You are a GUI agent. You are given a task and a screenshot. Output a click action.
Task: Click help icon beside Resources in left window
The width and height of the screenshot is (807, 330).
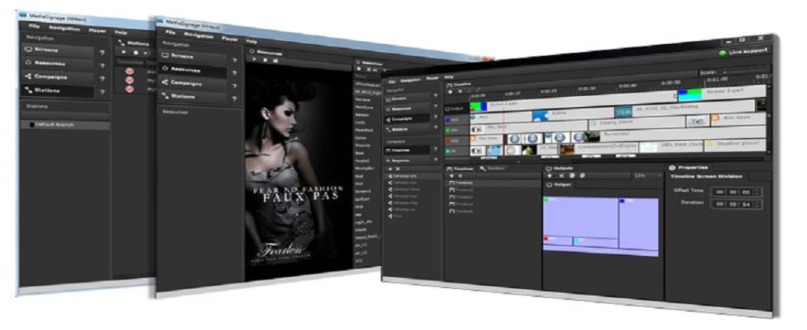click(102, 66)
